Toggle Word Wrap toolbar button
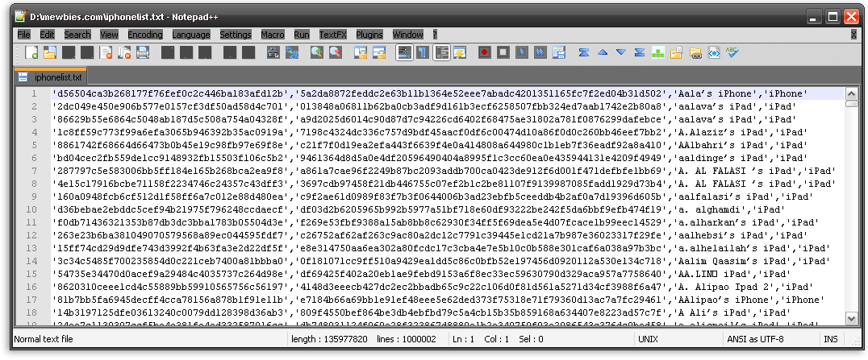The image size is (868, 360). pyautogui.click(x=405, y=52)
